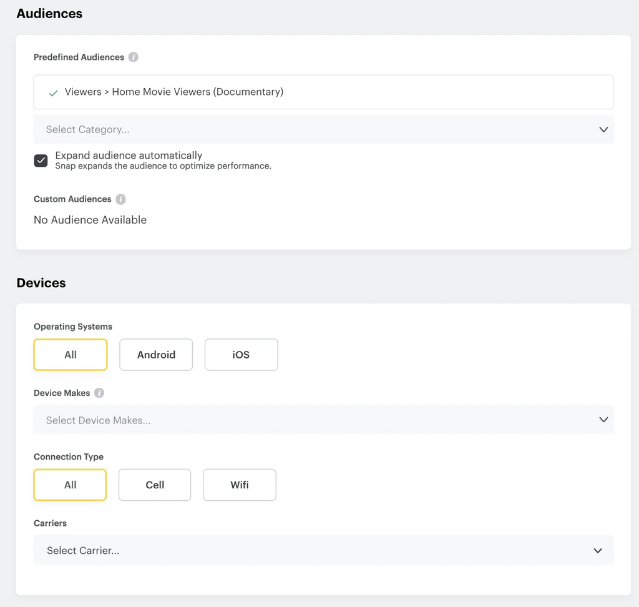The height and width of the screenshot is (607, 639).
Task: Click the Expand audience automatically label text
Action: point(129,155)
